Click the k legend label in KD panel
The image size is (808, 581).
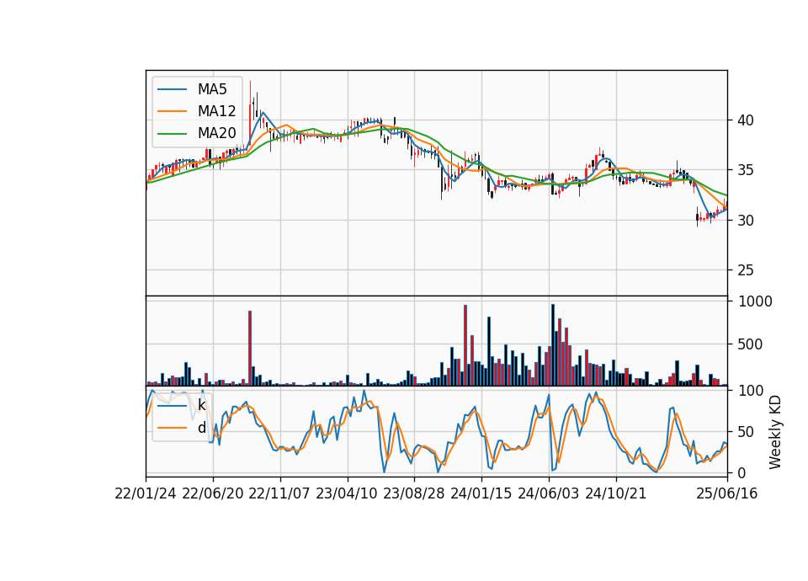[x=201, y=405]
